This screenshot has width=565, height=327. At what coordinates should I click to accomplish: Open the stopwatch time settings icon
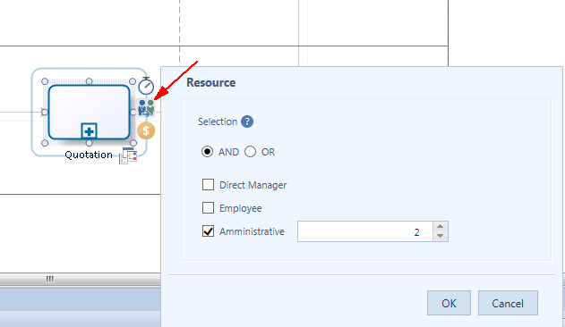point(146,86)
